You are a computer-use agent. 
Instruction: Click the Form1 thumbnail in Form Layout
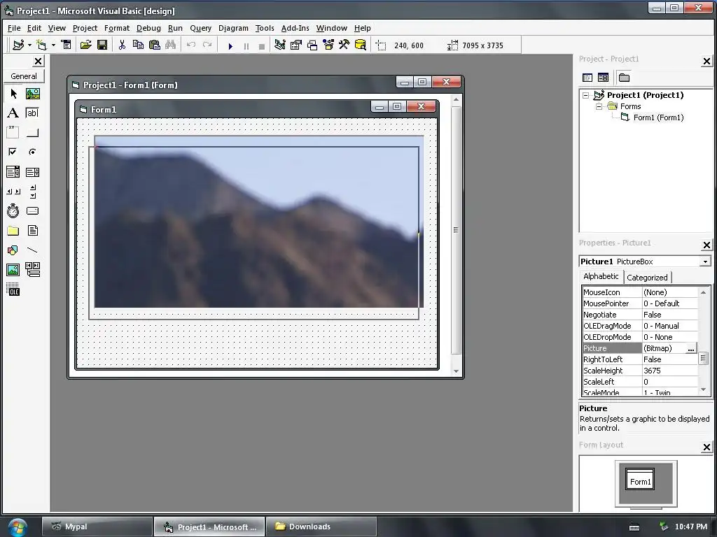[x=640, y=479]
